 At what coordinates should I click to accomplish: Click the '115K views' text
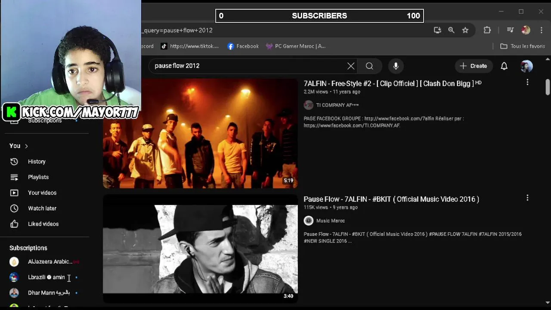316,208
